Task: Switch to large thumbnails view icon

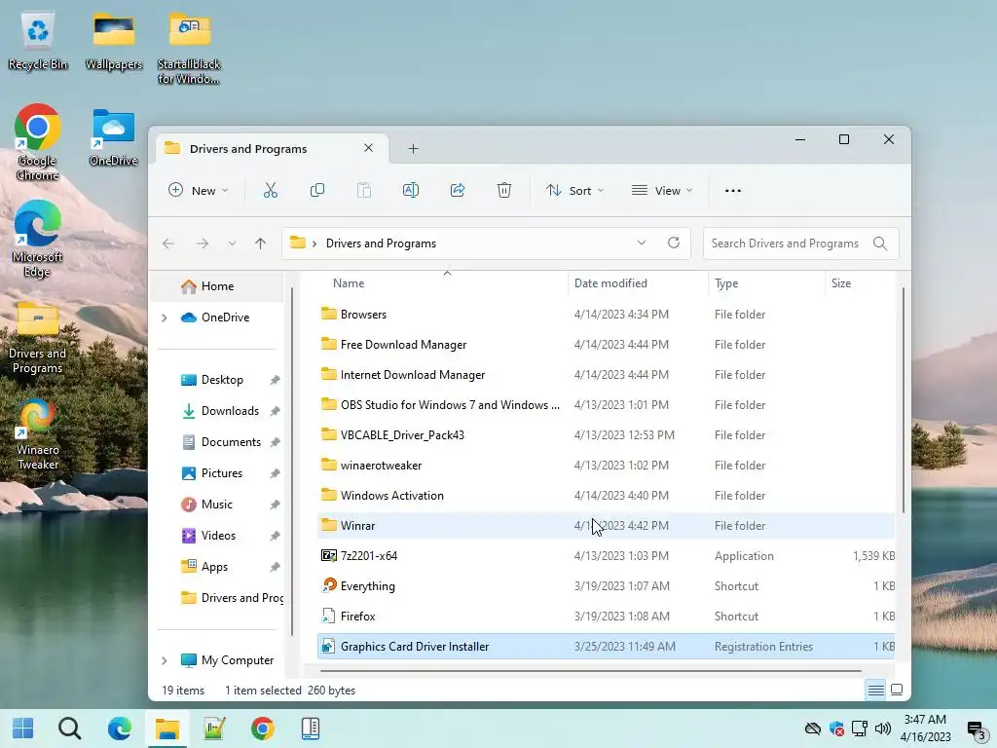Action: tap(897, 690)
